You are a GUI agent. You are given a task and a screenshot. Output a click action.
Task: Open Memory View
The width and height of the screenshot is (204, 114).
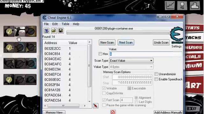[x=54, y=112]
